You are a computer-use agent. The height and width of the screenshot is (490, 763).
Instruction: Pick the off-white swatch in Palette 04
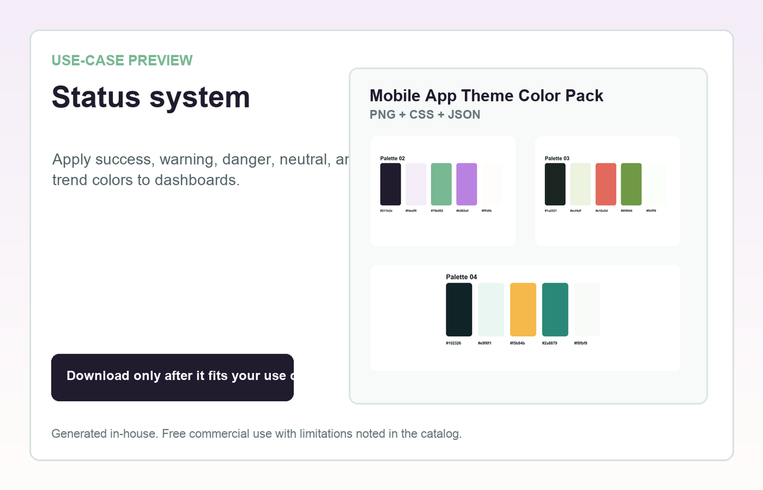587,310
